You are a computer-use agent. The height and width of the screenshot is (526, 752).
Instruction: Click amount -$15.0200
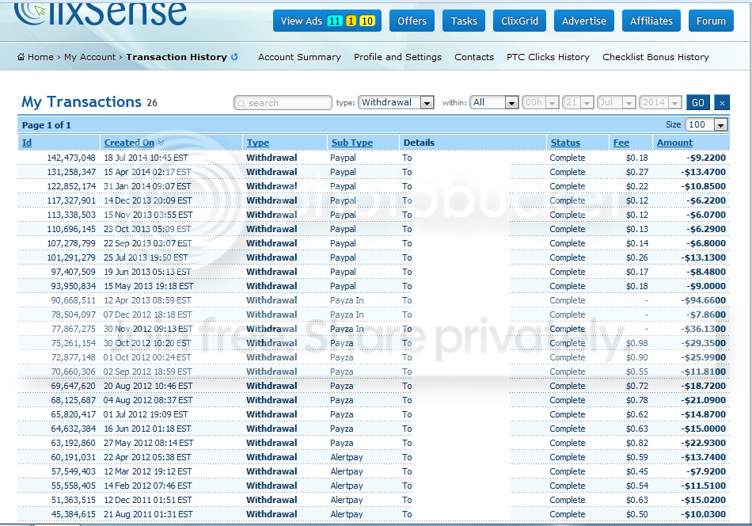(703, 500)
